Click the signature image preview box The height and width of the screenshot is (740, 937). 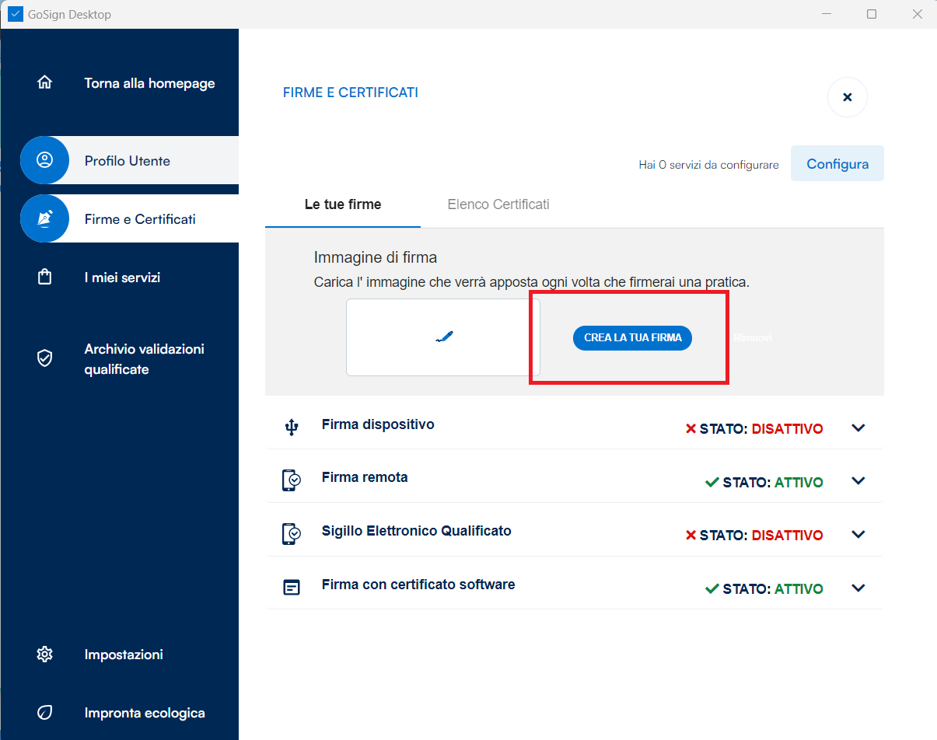(x=442, y=337)
